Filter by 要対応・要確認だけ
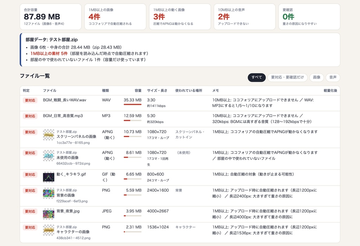The width and height of the screenshot is (360, 246). (287, 77)
